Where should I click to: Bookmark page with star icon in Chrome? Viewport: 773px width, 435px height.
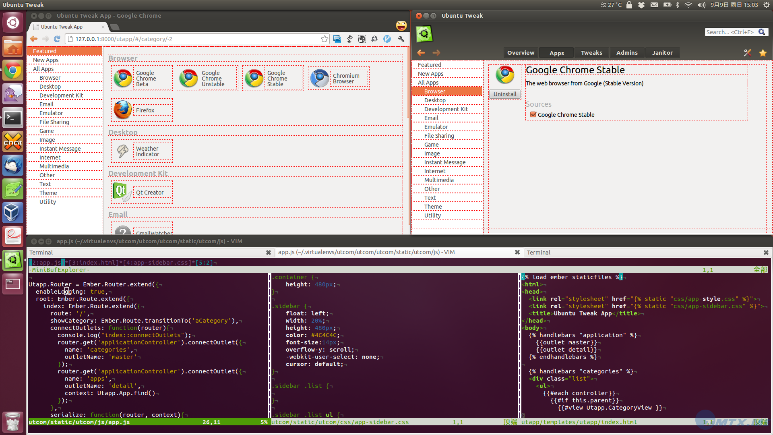click(x=324, y=39)
